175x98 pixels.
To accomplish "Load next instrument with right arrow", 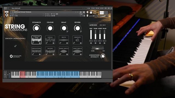I will [78, 12].
